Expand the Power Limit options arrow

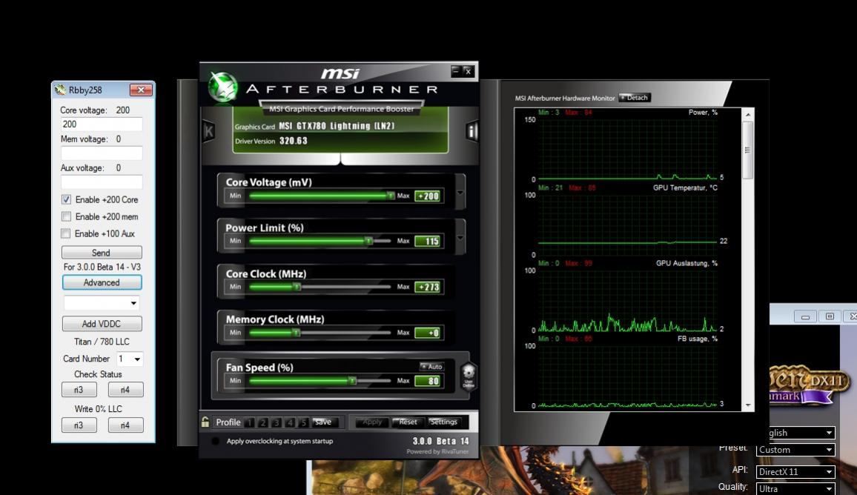click(460, 237)
